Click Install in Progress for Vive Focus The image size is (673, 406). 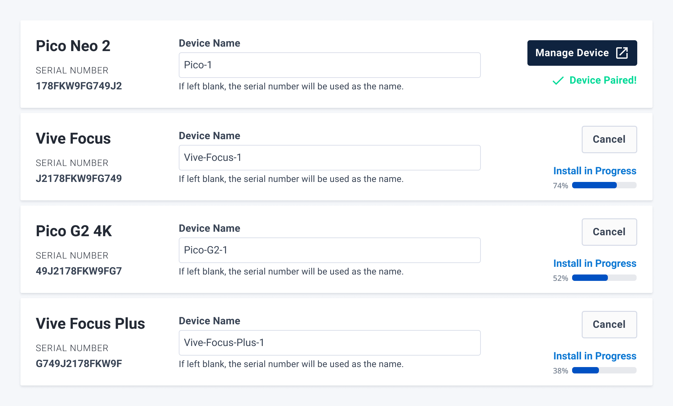pos(594,171)
